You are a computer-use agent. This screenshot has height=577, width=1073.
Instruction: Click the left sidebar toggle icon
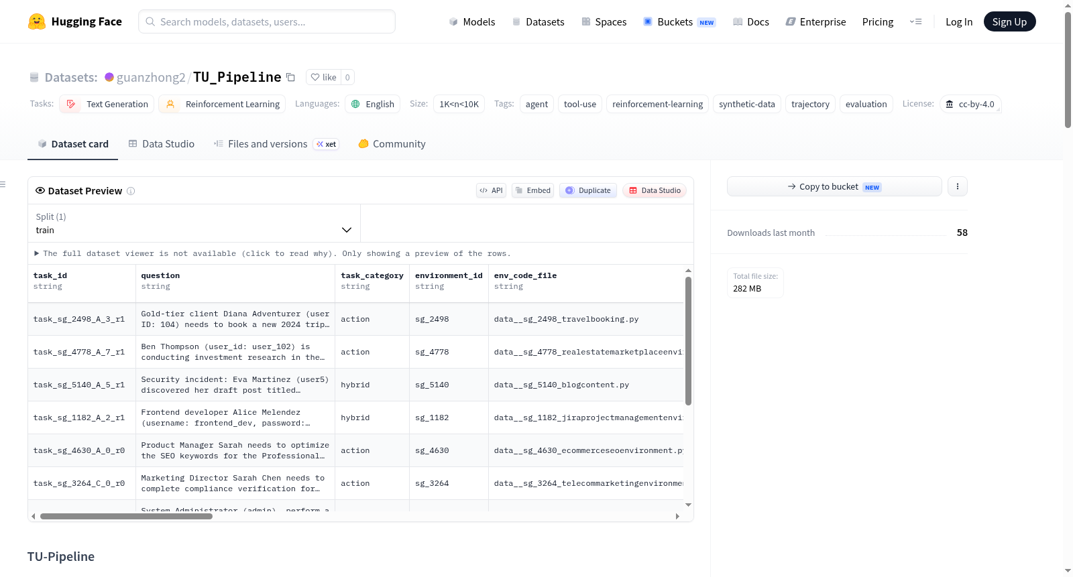click(x=3, y=184)
